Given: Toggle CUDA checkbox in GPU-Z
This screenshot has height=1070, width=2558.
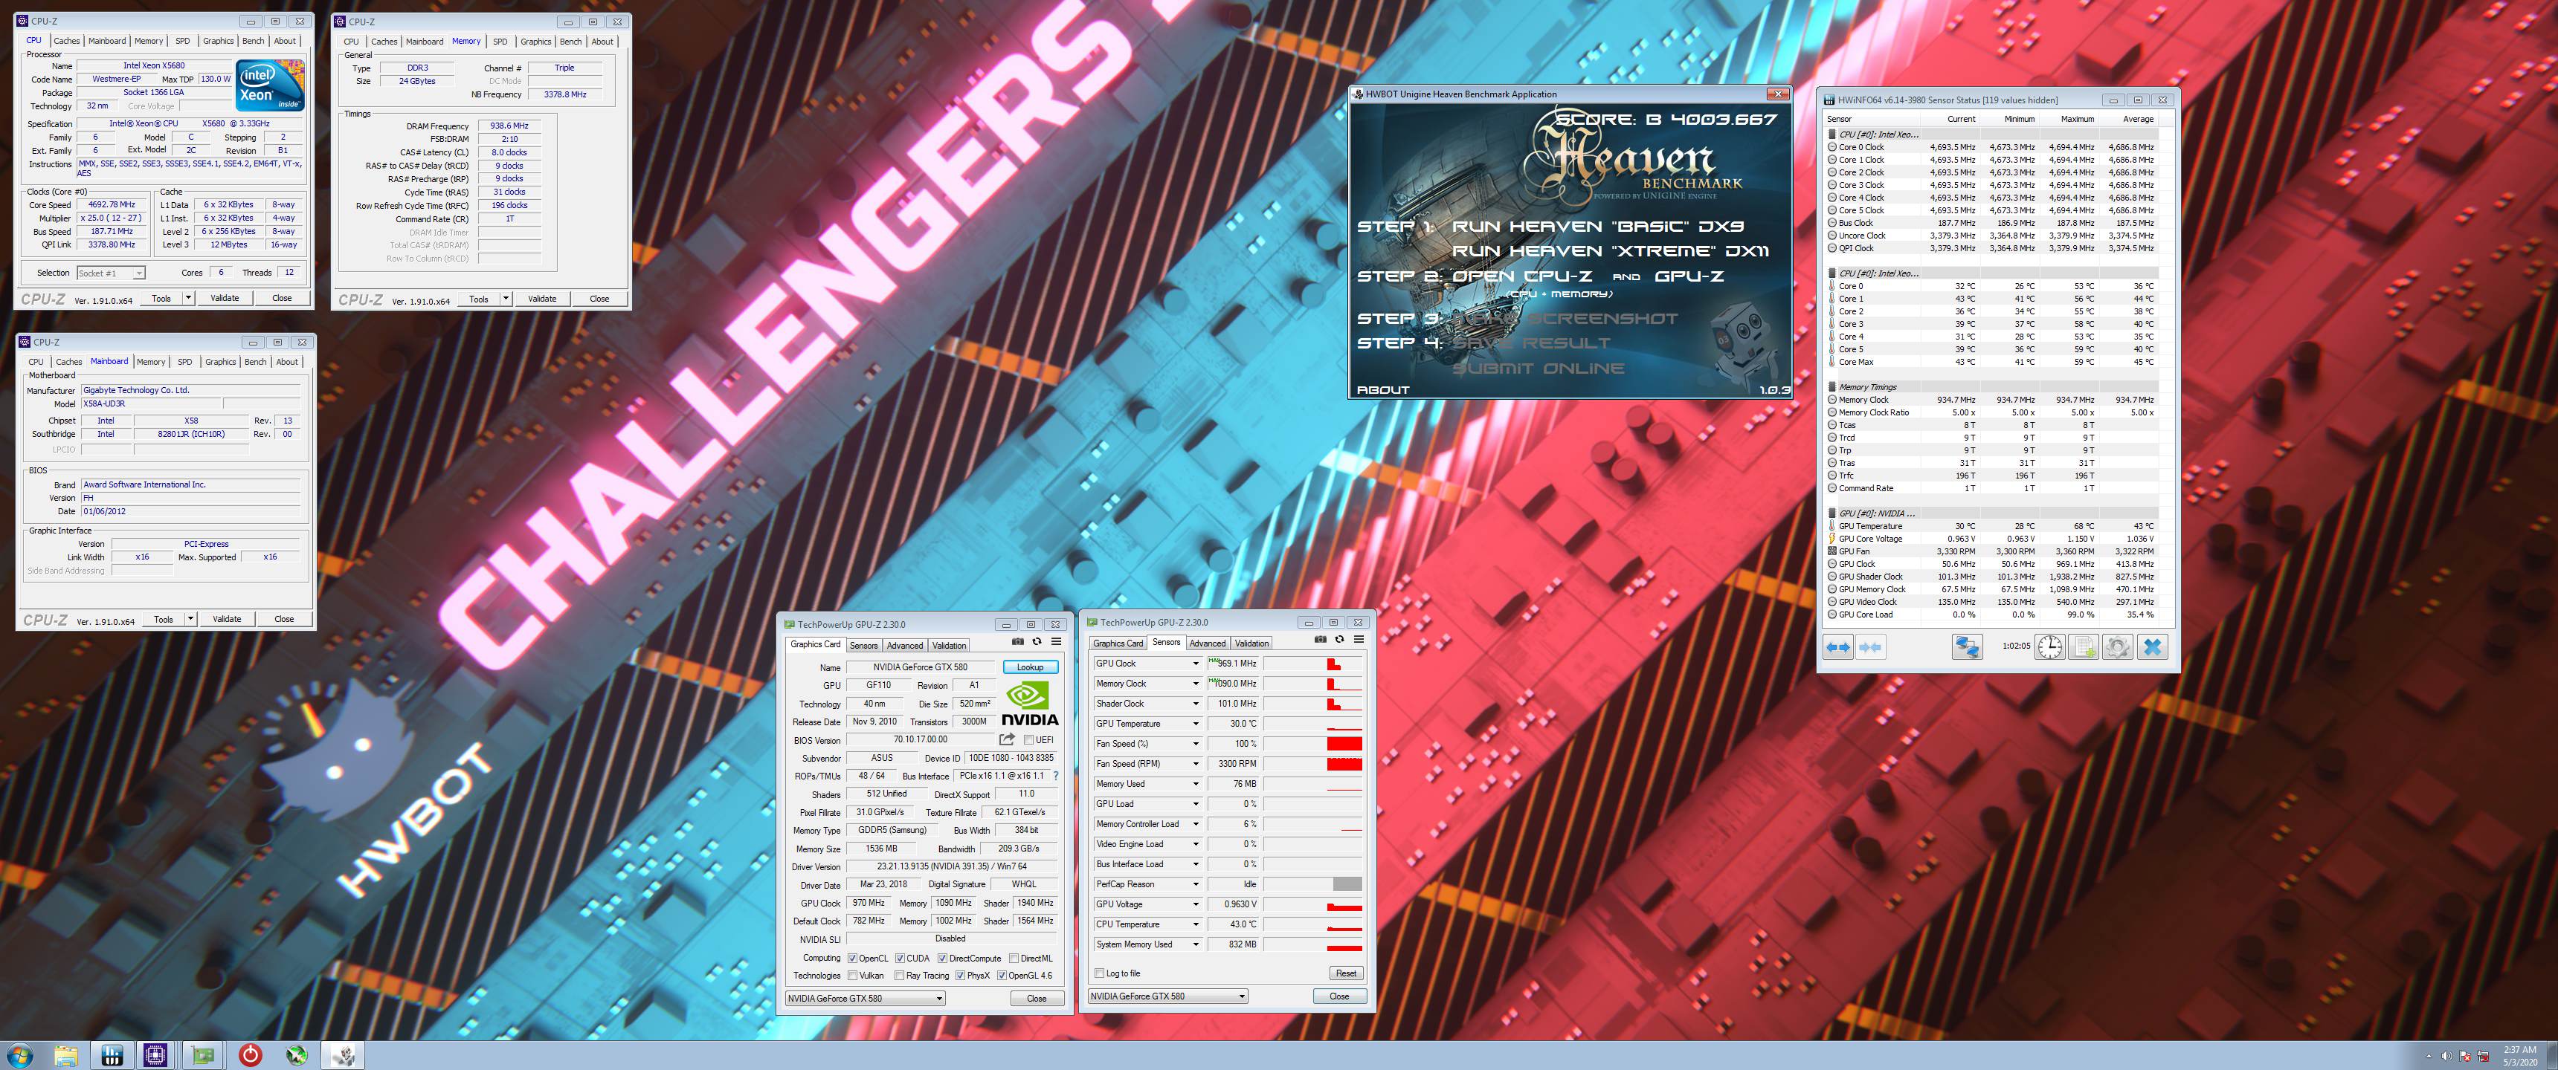Looking at the screenshot, I should coord(900,959).
